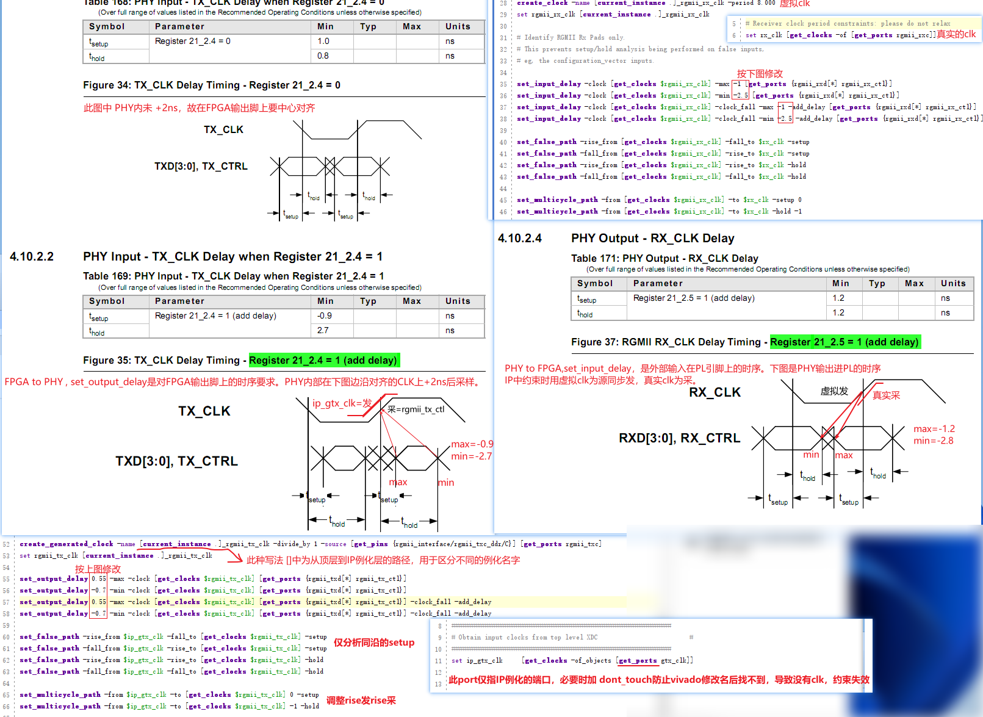Click the "PHY Output - RX_CLK Delay" section heading
The width and height of the screenshot is (983, 717).
click(x=653, y=239)
